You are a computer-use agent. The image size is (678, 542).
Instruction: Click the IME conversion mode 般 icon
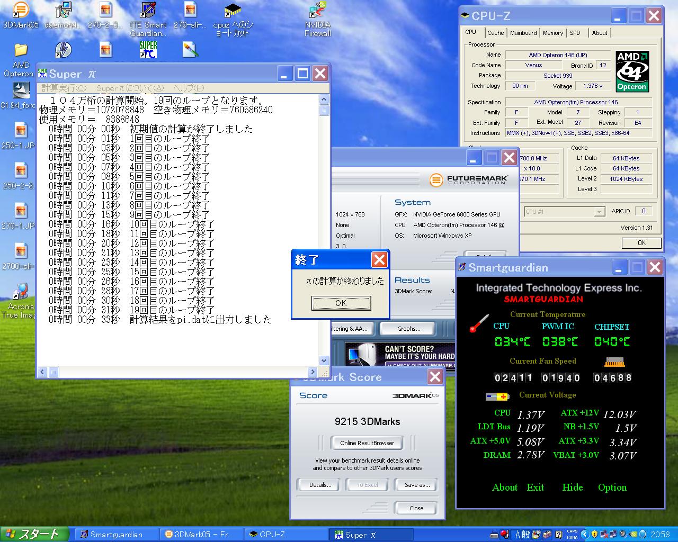[525, 535]
